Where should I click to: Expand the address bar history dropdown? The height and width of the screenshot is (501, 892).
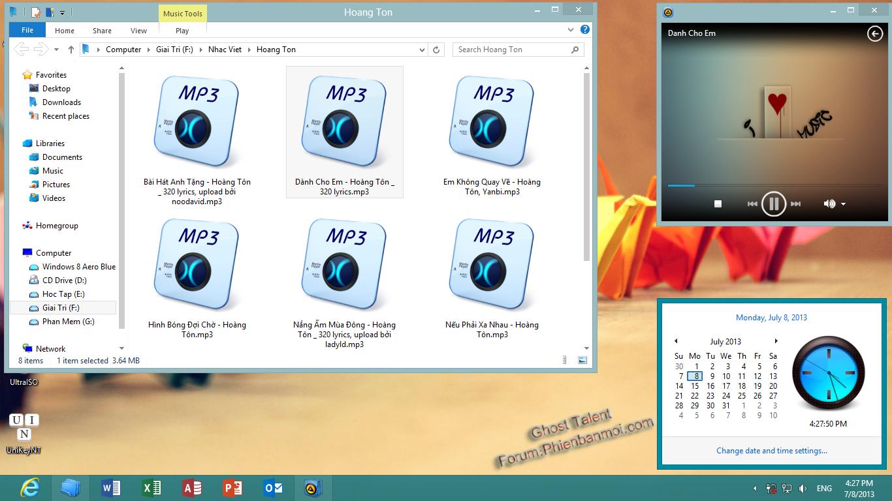422,50
